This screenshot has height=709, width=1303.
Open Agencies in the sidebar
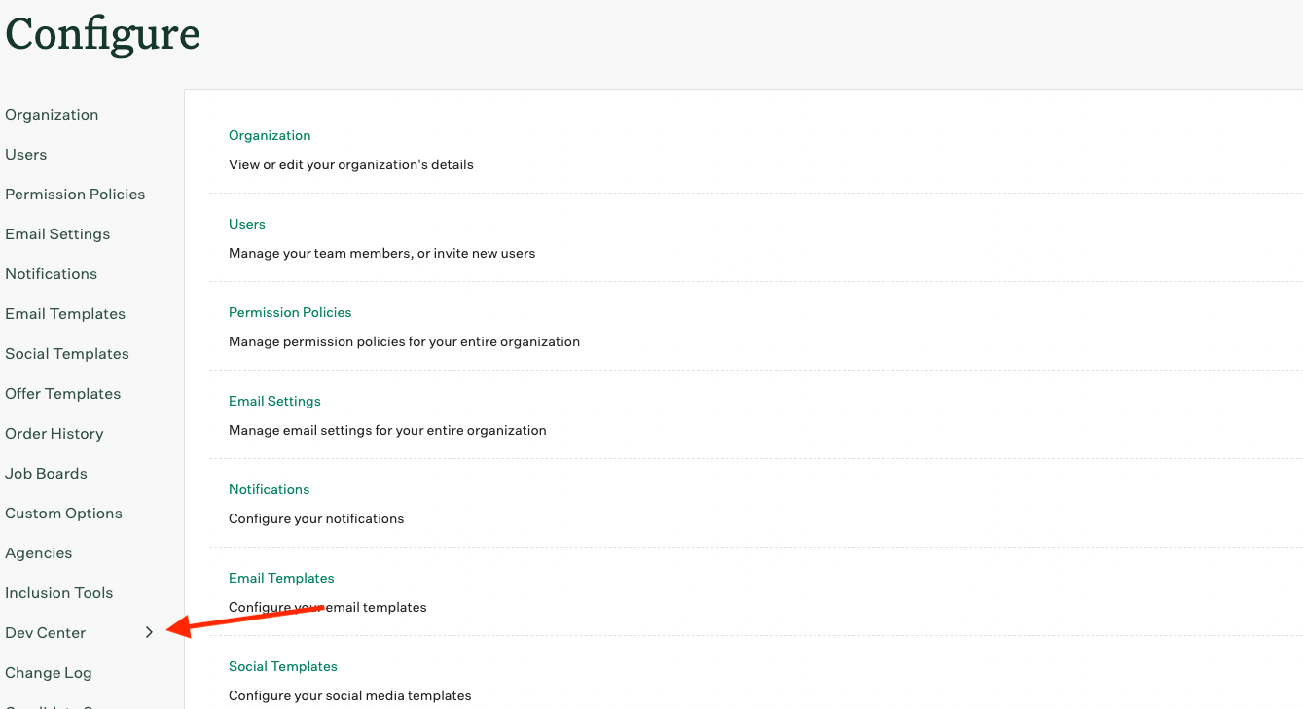[x=39, y=553]
